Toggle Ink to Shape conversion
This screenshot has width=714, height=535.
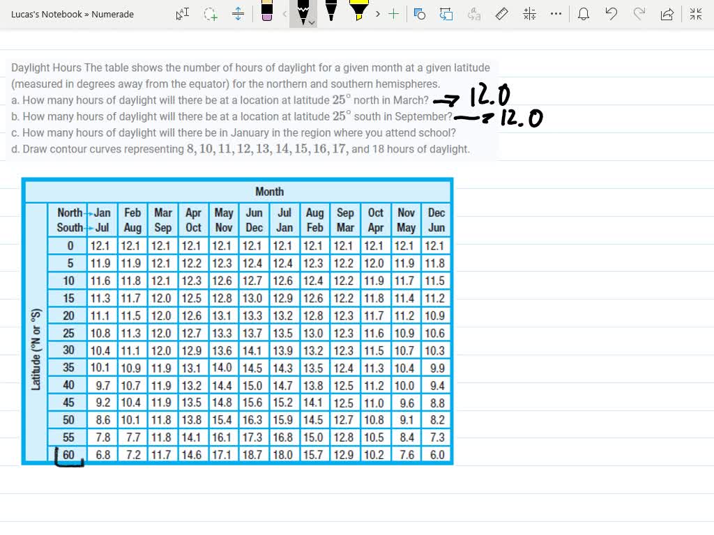pyautogui.click(x=419, y=13)
